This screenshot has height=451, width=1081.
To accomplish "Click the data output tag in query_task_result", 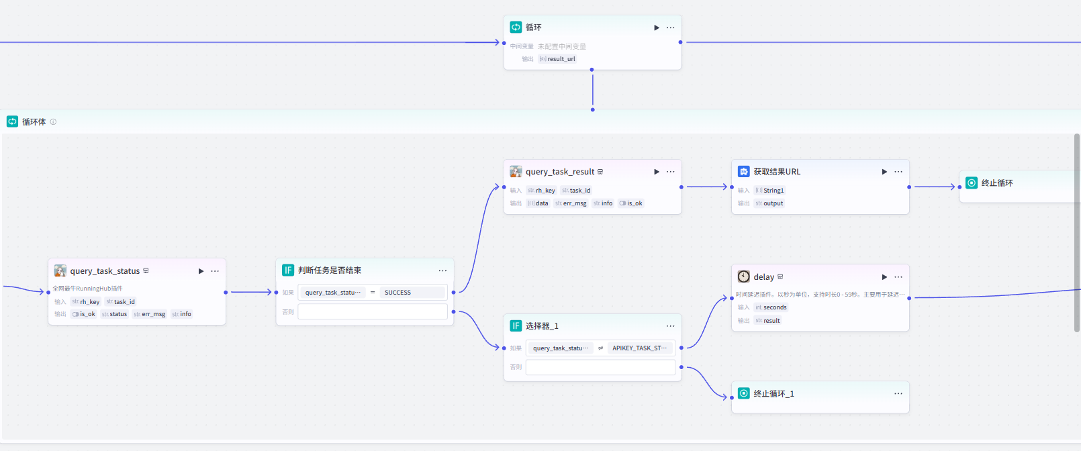I will 538,203.
